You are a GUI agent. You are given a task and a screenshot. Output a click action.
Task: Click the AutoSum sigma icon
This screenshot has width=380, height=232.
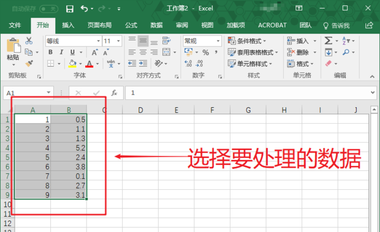point(329,40)
